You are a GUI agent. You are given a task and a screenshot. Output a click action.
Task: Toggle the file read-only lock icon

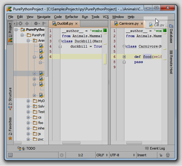(161, 155)
